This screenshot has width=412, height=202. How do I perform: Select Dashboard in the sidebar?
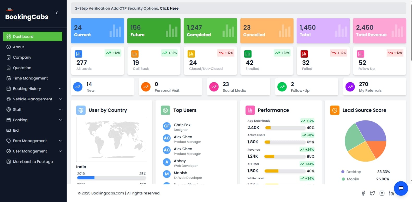[33, 36]
